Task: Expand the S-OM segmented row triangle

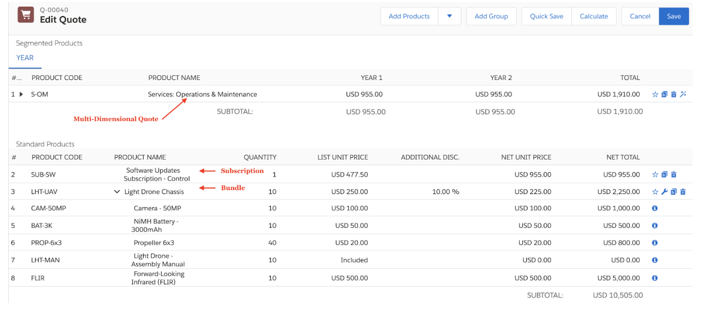Action: [x=21, y=95]
